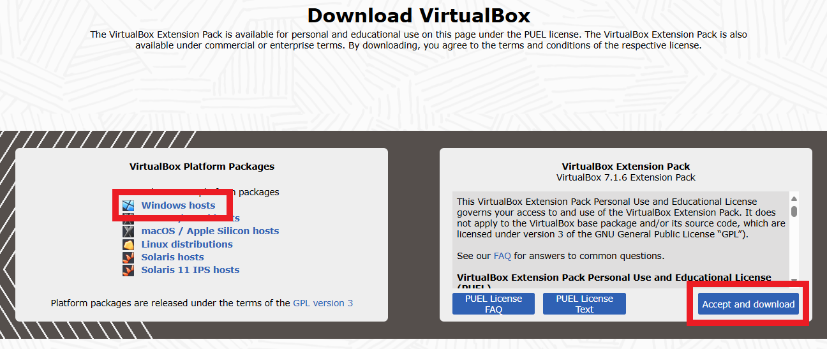Open macOS / Apple Silicon hosts link

[210, 231]
